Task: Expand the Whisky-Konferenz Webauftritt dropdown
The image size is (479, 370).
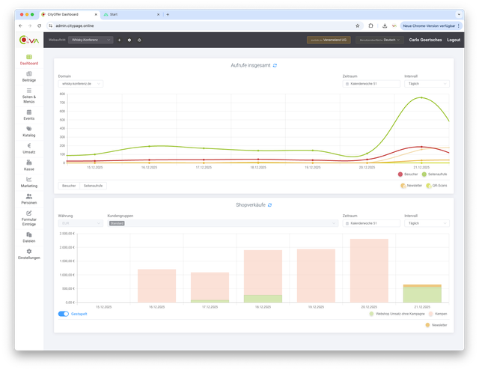Action: coord(91,40)
